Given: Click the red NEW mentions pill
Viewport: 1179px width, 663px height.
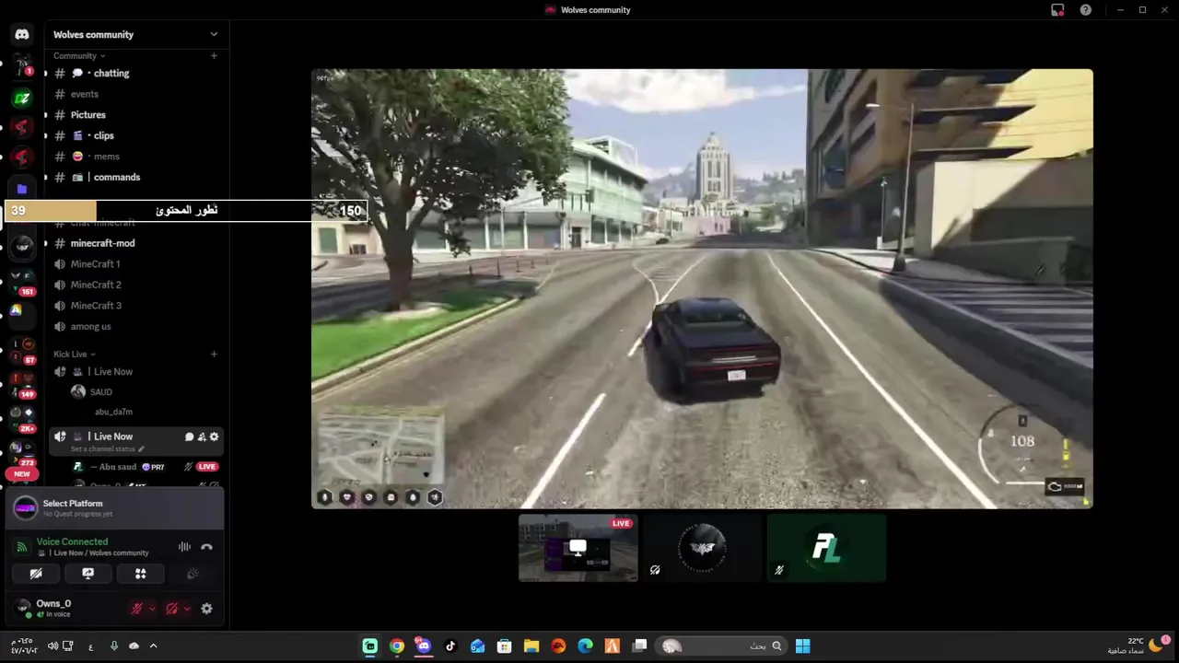Looking at the screenshot, I should click(22, 473).
